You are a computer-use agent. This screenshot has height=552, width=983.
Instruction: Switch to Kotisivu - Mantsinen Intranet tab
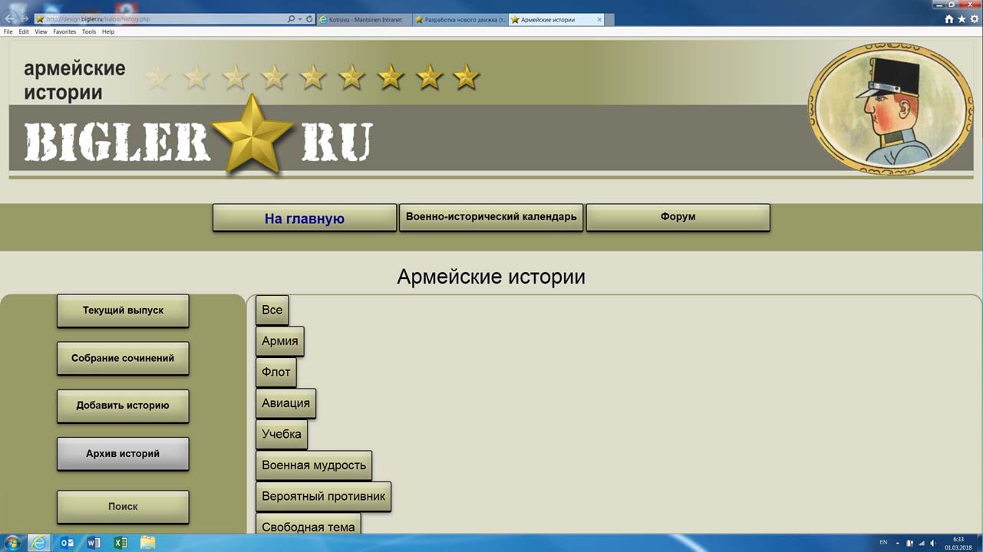365,20
